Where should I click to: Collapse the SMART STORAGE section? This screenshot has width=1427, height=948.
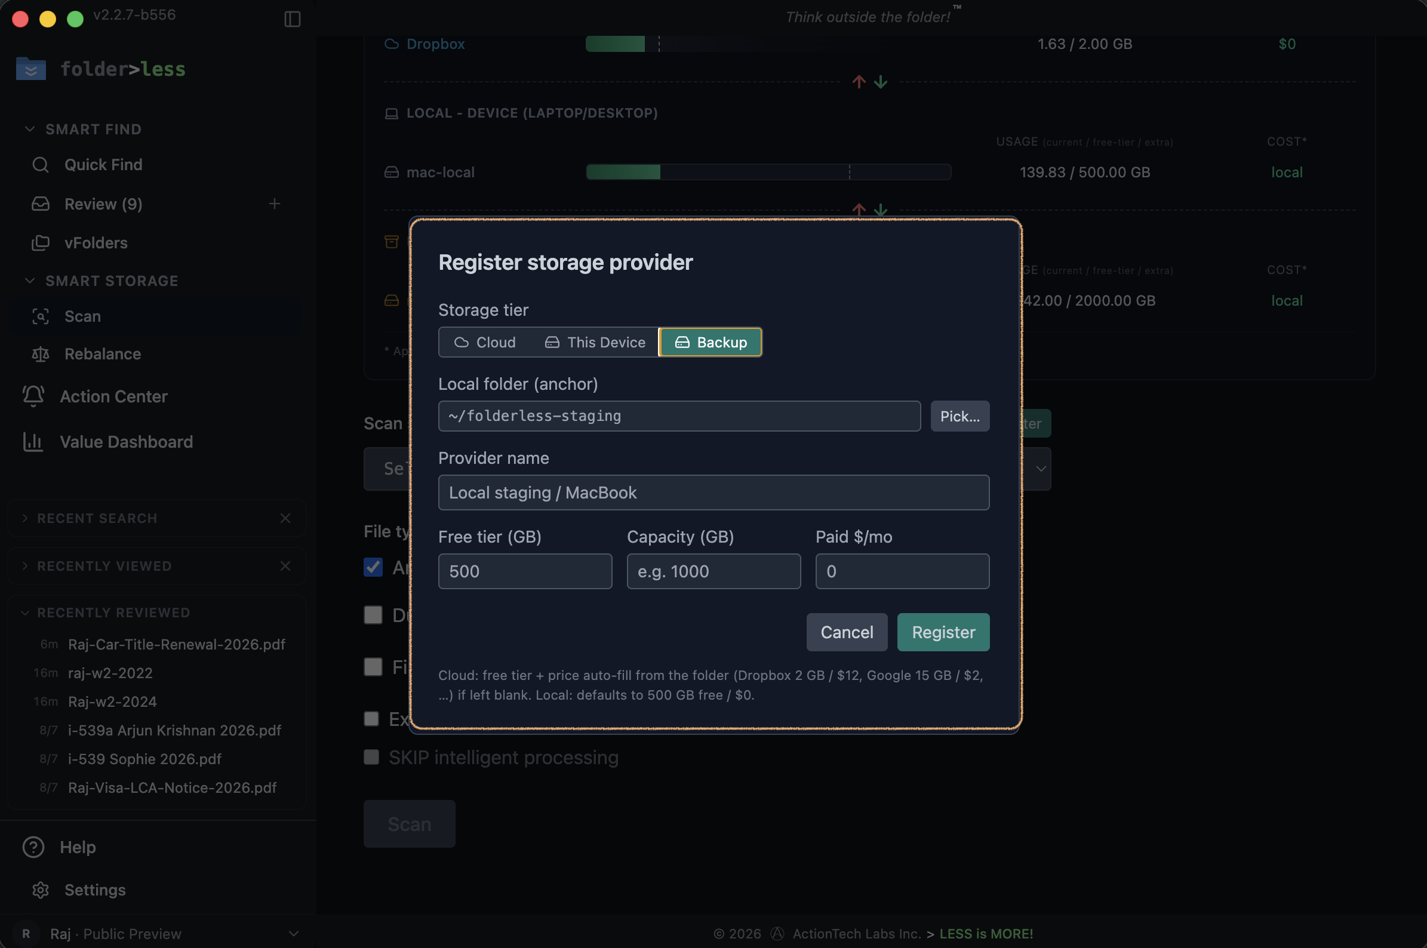click(30, 281)
